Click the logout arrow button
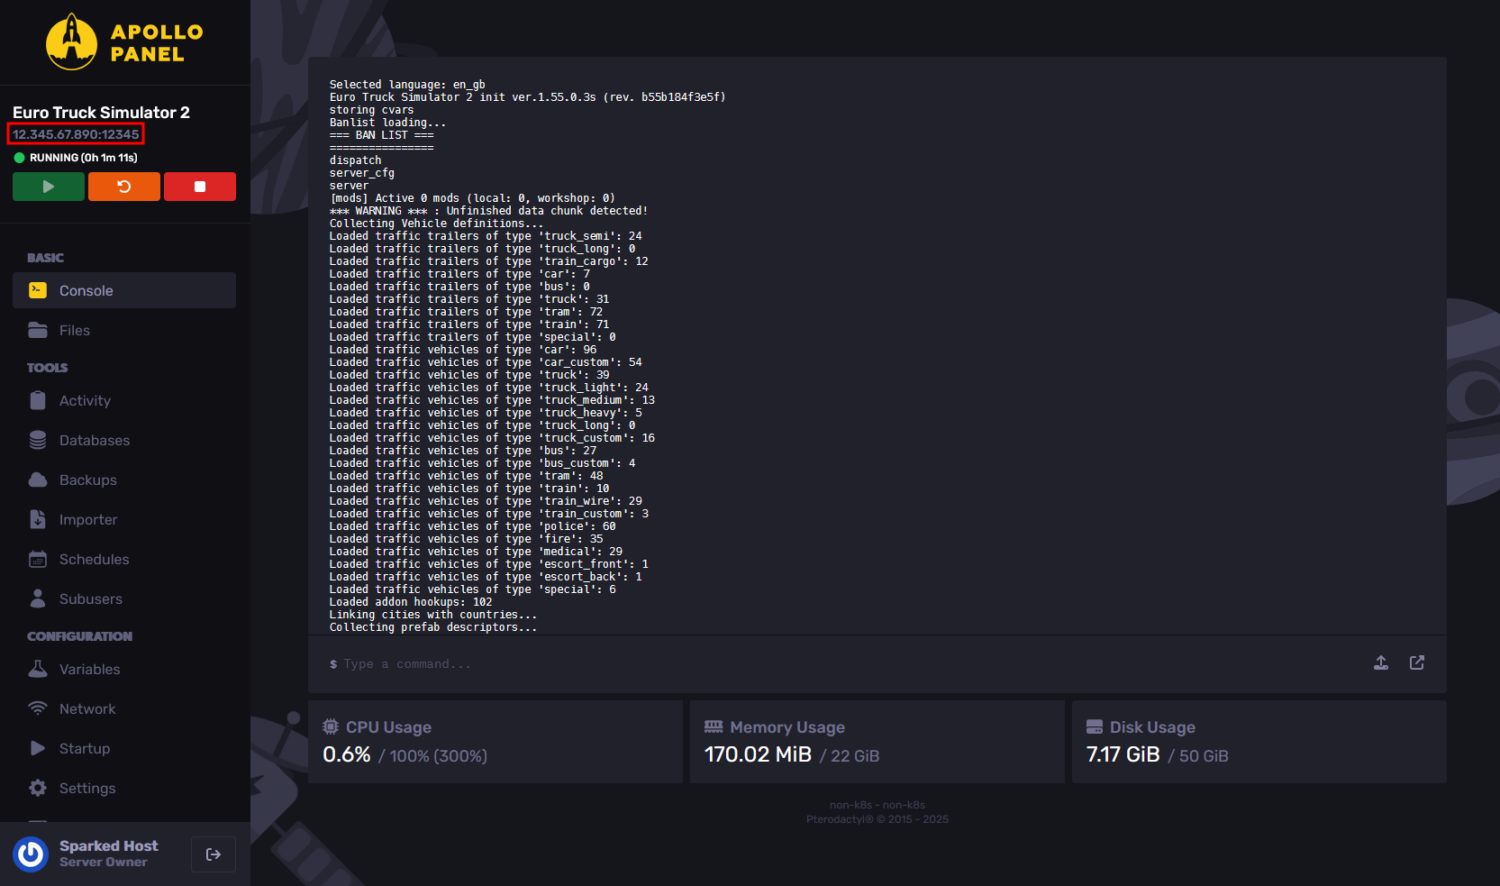The height and width of the screenshot is (886, 1500). [214, 854]
